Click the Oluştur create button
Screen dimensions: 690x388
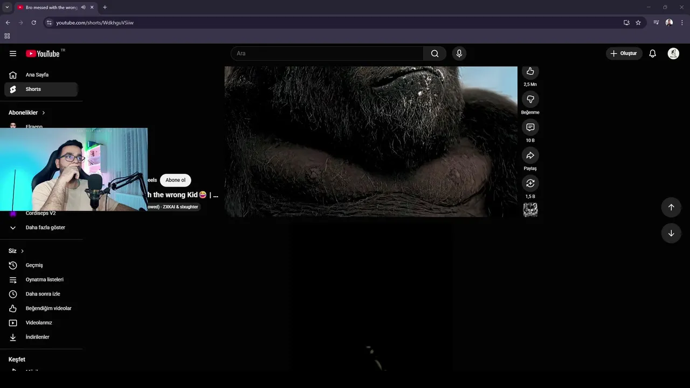(624, 53)
